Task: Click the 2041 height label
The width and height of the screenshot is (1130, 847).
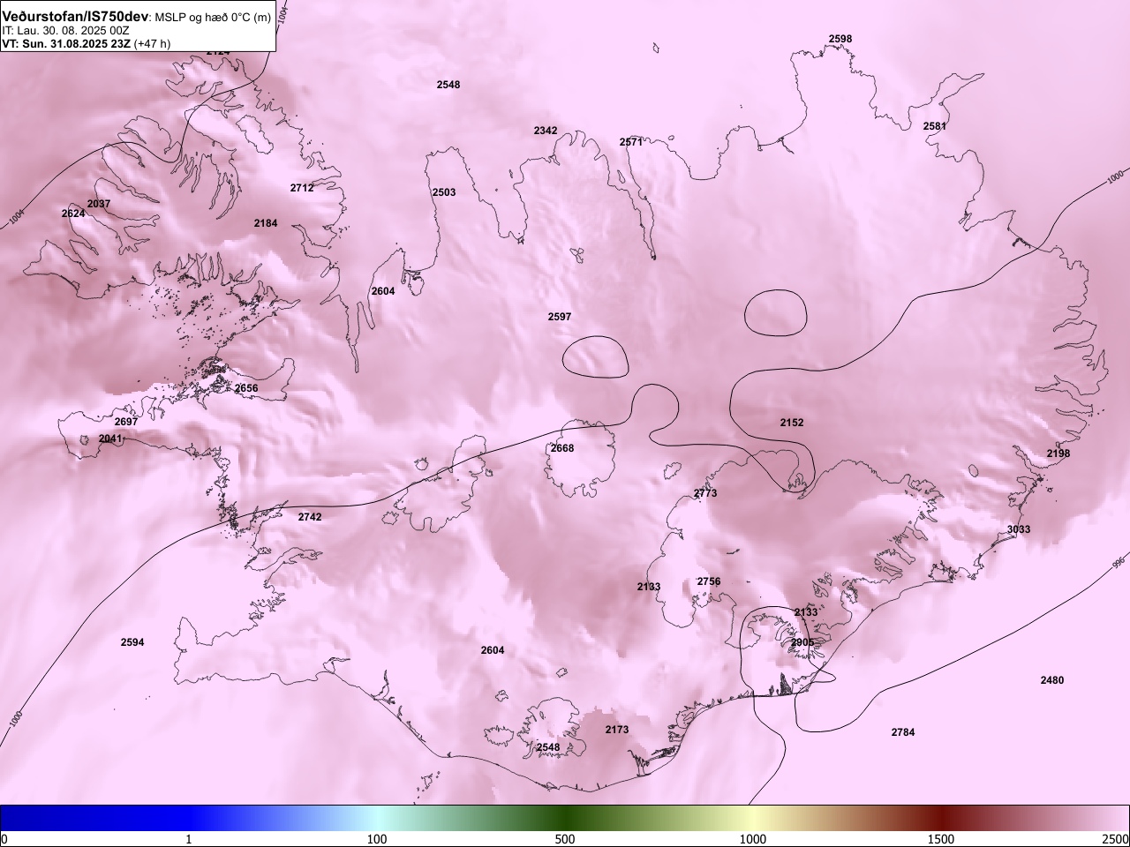Action: [x=110, y=438]
